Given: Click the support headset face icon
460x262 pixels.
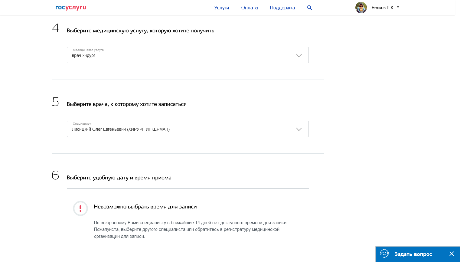Looking at the screenshot, I should click(384, 254).
